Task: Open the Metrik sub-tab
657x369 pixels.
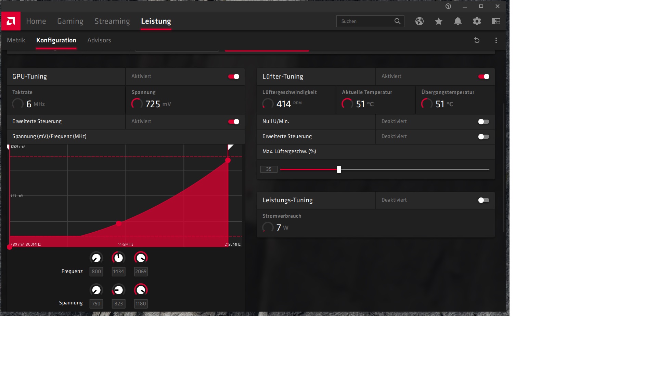Action: tap(16, 40)
